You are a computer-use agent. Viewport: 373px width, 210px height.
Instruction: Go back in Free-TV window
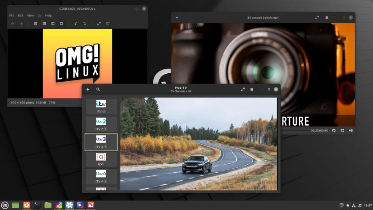tap(88, 89)
